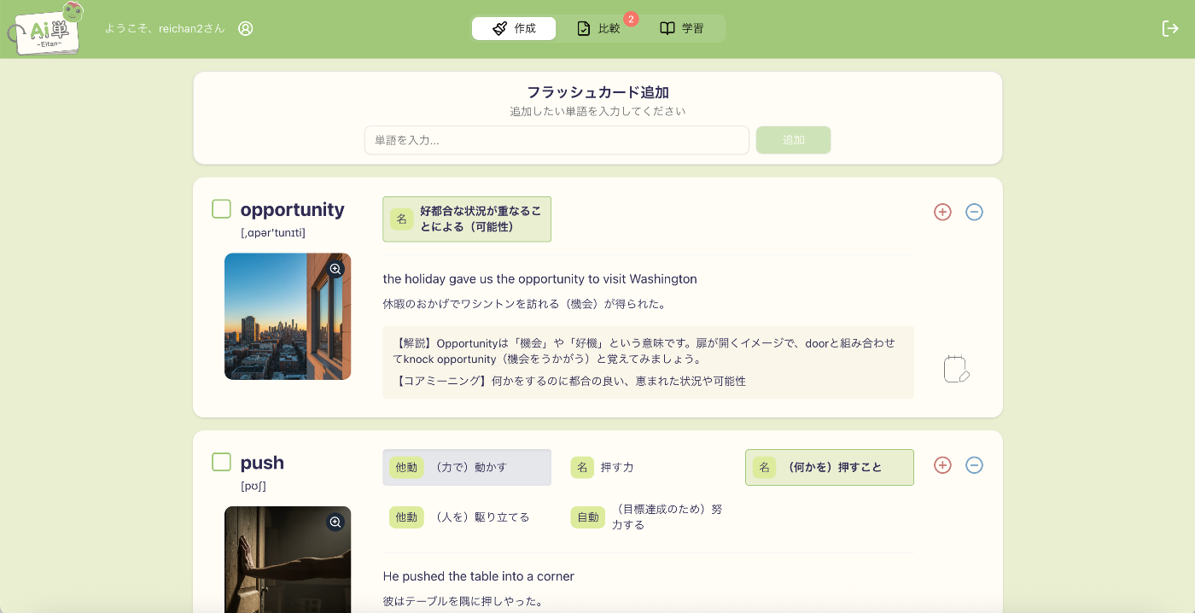1195x613 pixels.
Task: Click the blue minus icon on push card
Action: (x=974, y=465)
